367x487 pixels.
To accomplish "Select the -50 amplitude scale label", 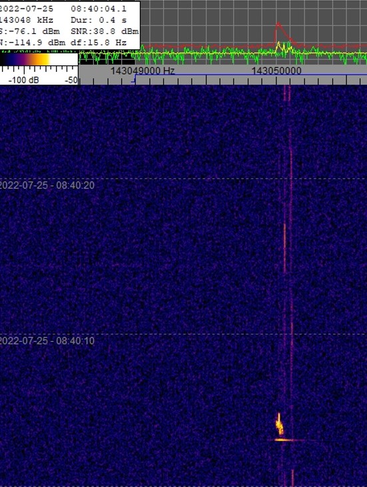I will (x=71, y=80).
